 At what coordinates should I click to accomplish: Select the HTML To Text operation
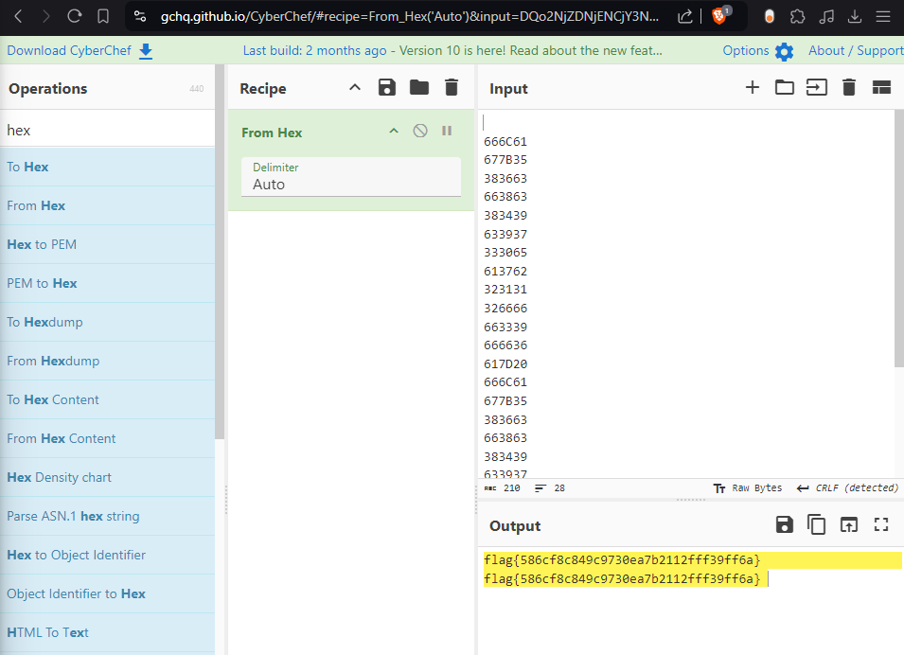click(x=107, y=632)
